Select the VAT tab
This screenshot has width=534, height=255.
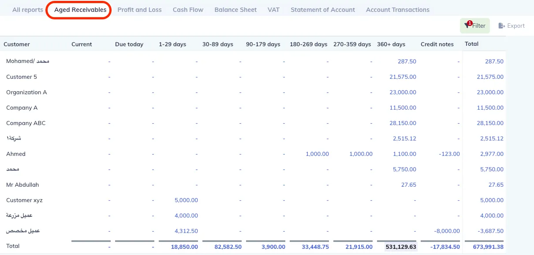[273, 9]
